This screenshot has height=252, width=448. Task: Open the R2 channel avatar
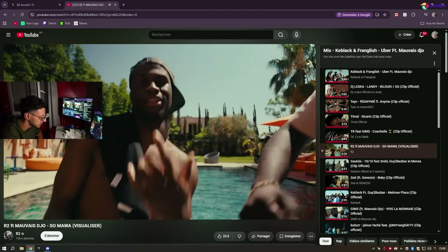pyautogui.click(x=8, y=236)
